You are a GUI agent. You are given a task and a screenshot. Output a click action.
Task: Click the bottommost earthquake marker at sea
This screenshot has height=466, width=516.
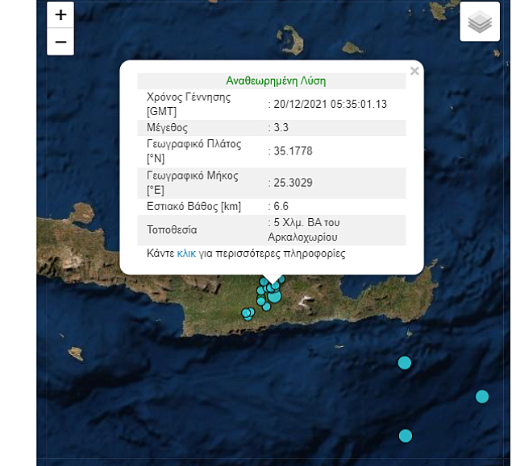406,435
